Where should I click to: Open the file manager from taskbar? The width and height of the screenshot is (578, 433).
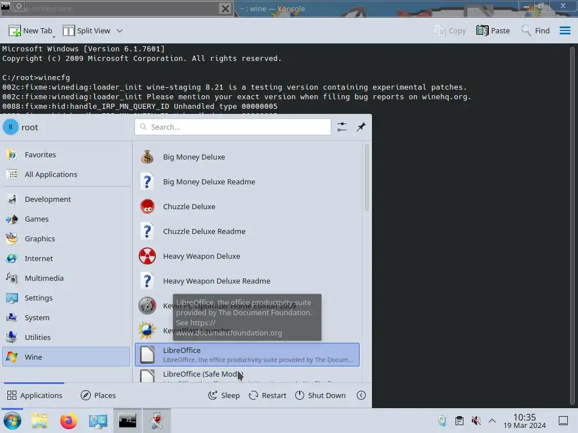click(x=40, y=421)
